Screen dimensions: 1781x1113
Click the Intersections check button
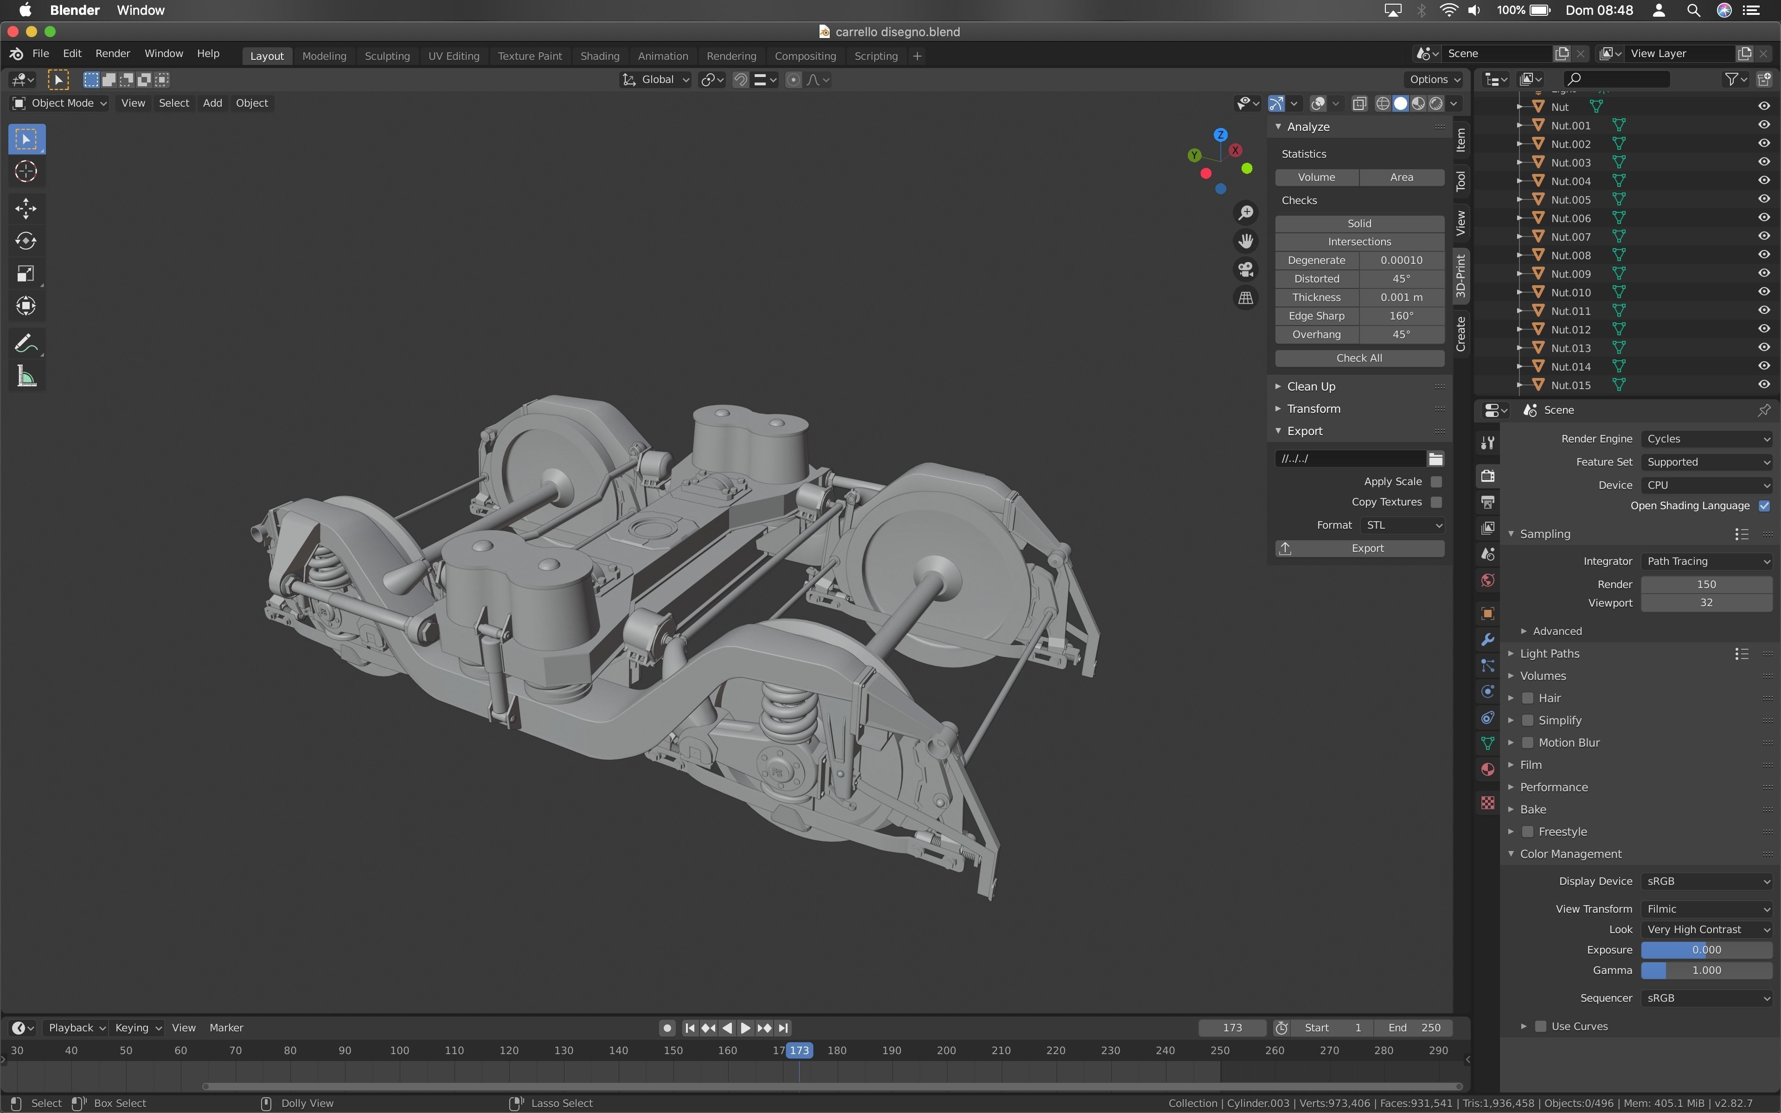pos(1359,242)
